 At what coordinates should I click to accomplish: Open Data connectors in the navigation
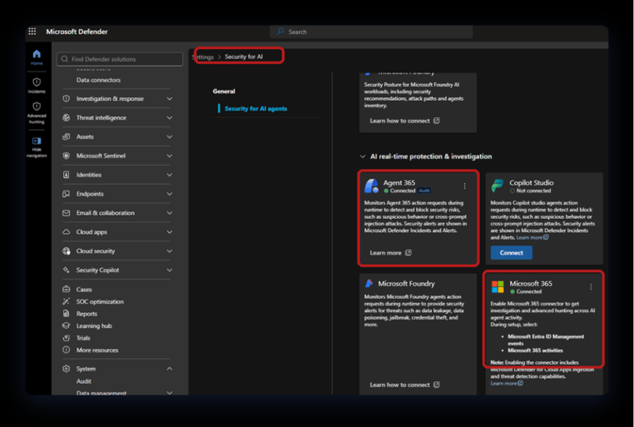click(98, 80)
